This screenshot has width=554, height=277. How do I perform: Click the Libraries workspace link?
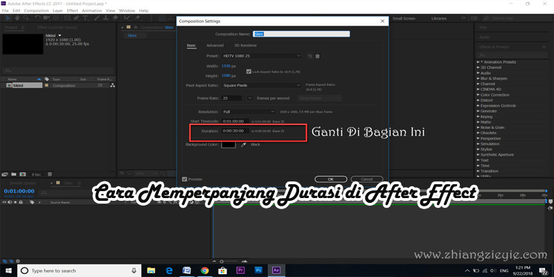pyautogui.click(x=439, y=19)
